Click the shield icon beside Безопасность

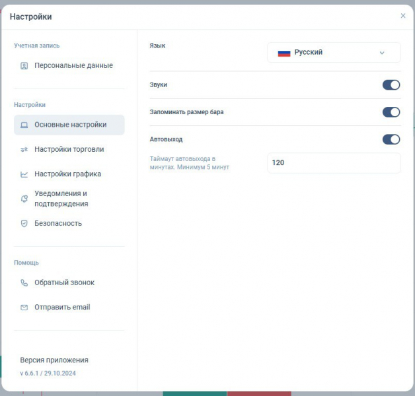point(24,224)
